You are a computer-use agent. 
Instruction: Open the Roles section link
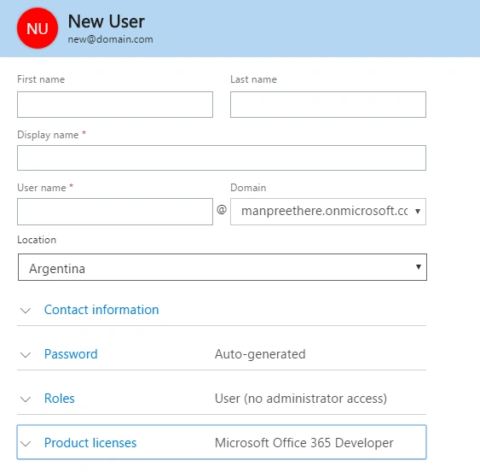pos(60,399)
